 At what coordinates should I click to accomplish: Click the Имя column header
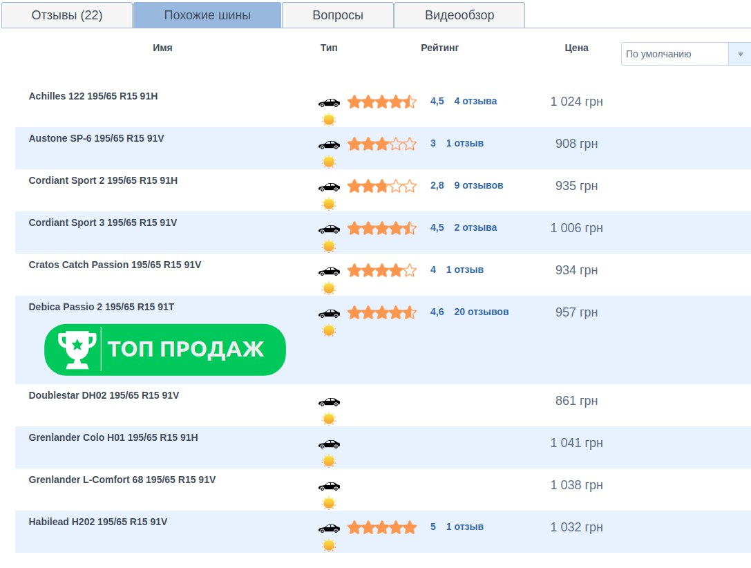tap(162, 48)
